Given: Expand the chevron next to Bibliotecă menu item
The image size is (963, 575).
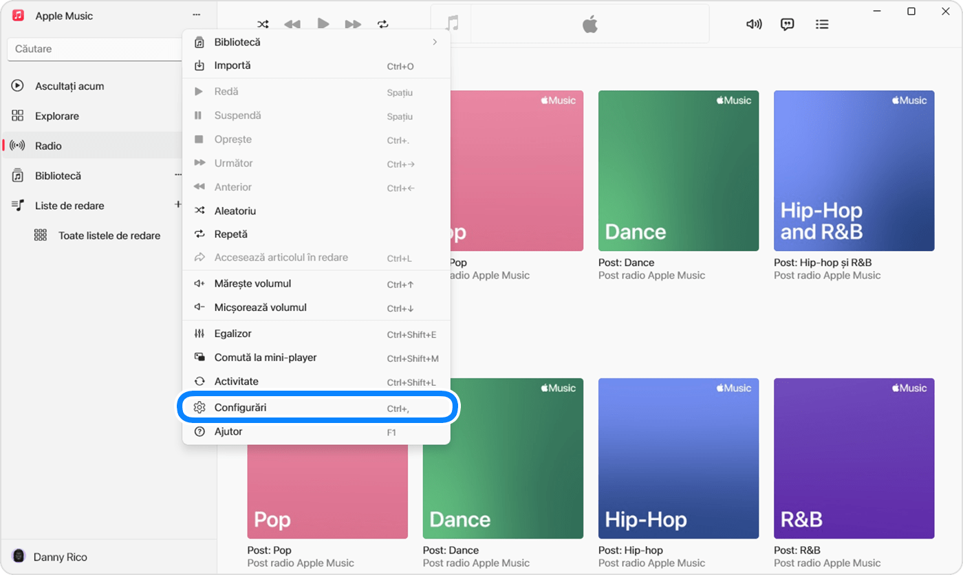Looking at the screenshot, I should [x=435, y=42].
